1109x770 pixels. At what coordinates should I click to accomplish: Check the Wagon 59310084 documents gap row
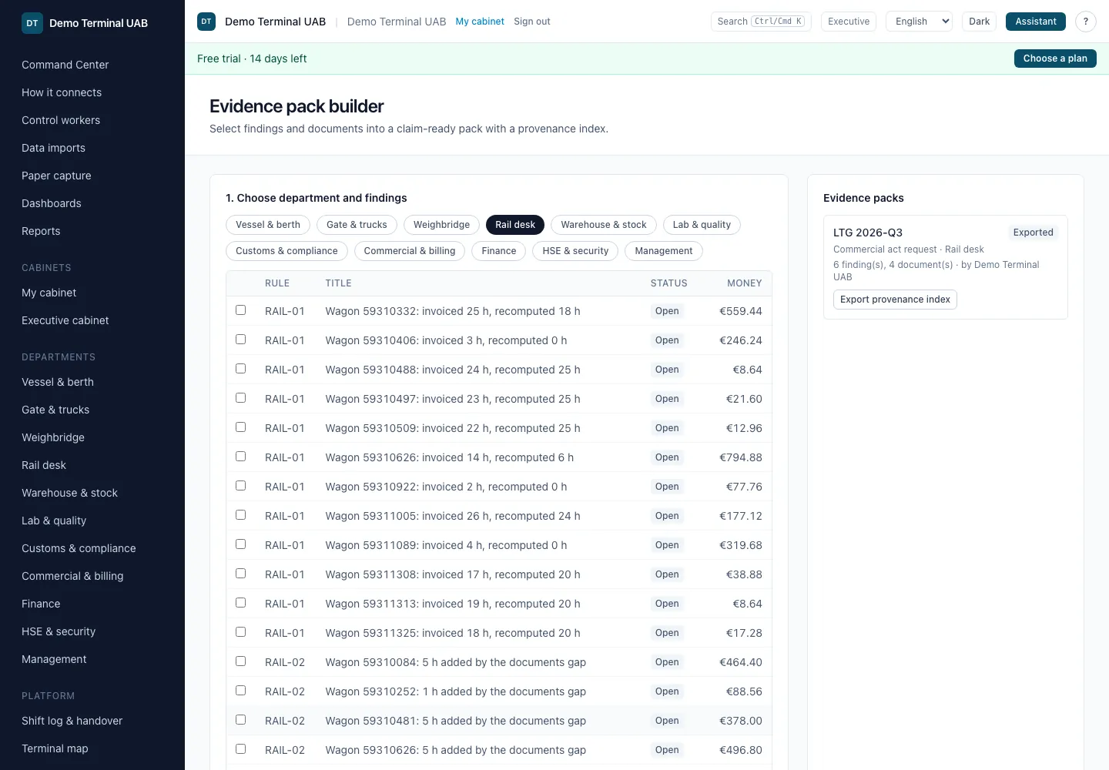tap(241, 661)
